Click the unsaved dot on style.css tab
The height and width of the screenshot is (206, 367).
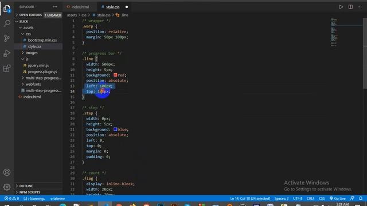[x=127, y=7]
